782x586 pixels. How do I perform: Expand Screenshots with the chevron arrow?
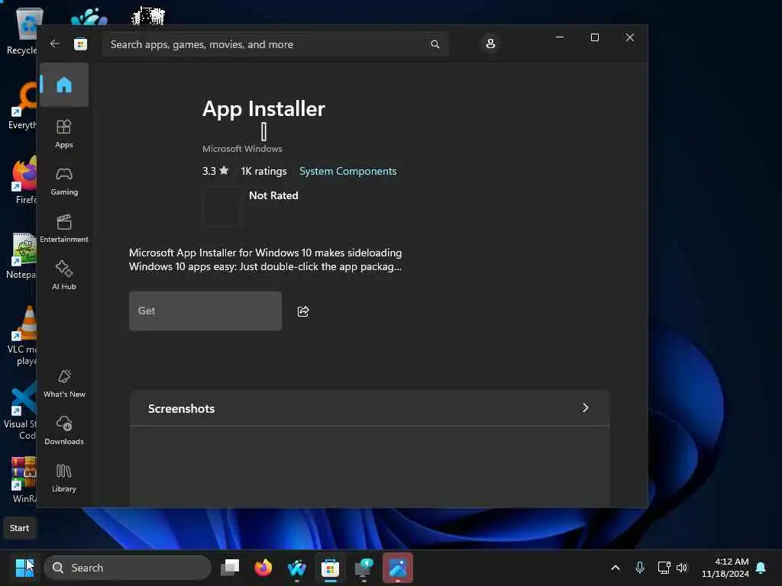click(x=586, y=408)
